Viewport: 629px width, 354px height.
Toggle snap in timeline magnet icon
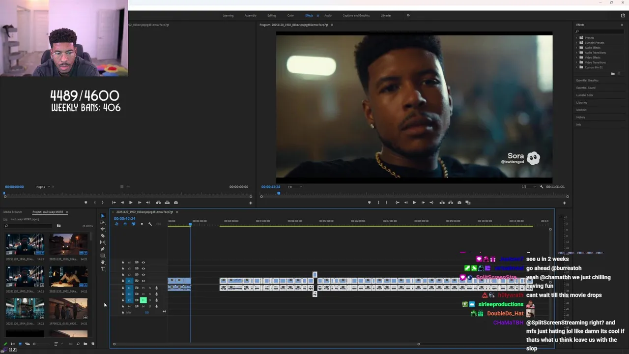pos(125,224)
